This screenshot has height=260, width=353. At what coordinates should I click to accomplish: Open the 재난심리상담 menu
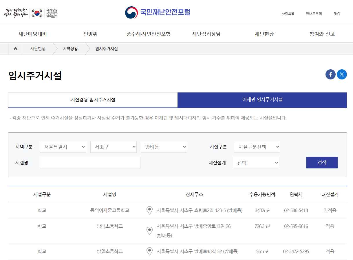tap(206, 34)
